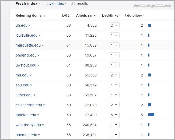175x140 pixels.
Task: Open the mu.edu domain link
Action: 22,75
